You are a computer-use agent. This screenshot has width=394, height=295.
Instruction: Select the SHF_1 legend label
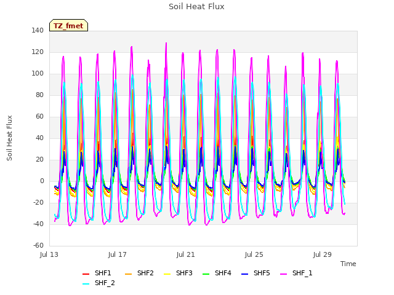click(302, 273)
